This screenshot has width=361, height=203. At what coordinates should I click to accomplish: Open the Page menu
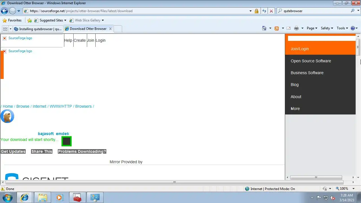click(312, 28)
